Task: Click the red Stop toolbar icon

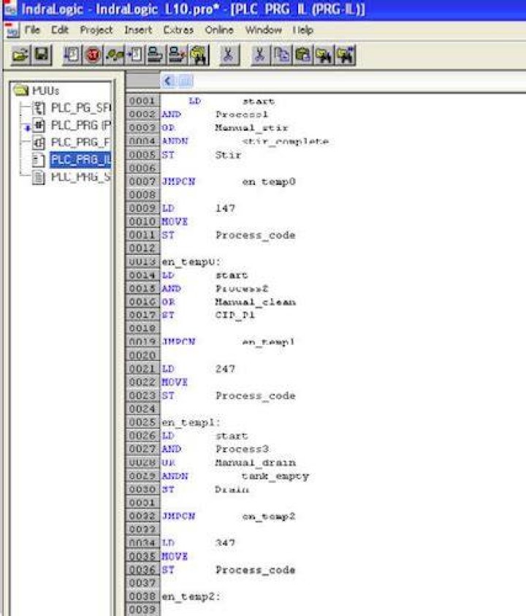Action: pyautogui.click(x=93, y=55)
